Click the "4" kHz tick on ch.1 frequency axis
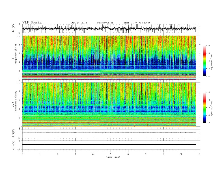Viewport: 224px width, 173px height. (20, 62)
